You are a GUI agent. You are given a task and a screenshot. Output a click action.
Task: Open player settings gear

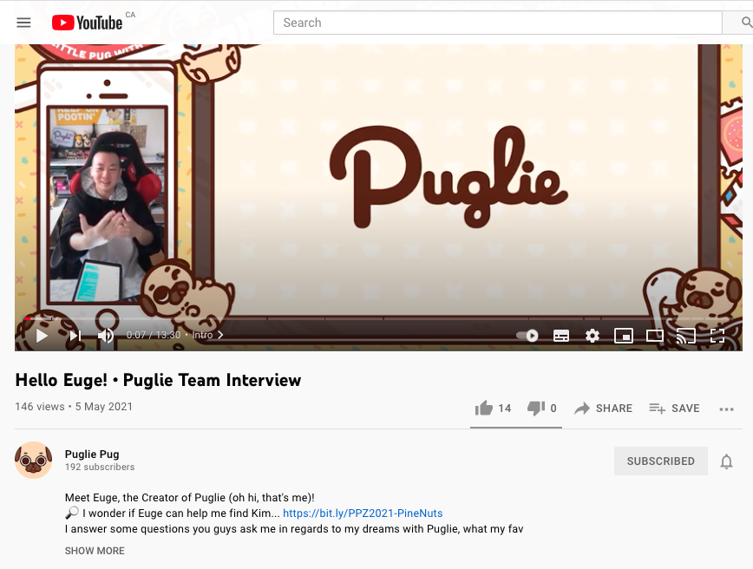pos(593,336)
